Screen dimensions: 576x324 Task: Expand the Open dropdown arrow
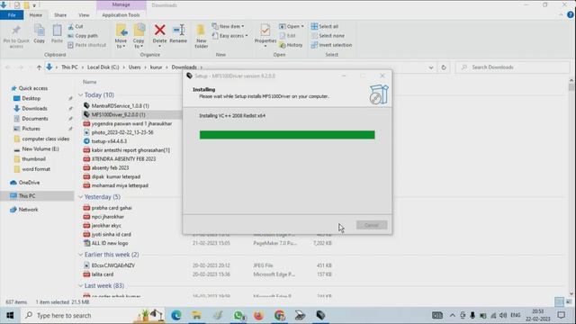[302, 26]
